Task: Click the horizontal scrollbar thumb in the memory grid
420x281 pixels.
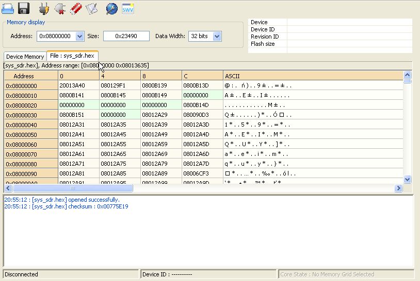Action: 72,188
